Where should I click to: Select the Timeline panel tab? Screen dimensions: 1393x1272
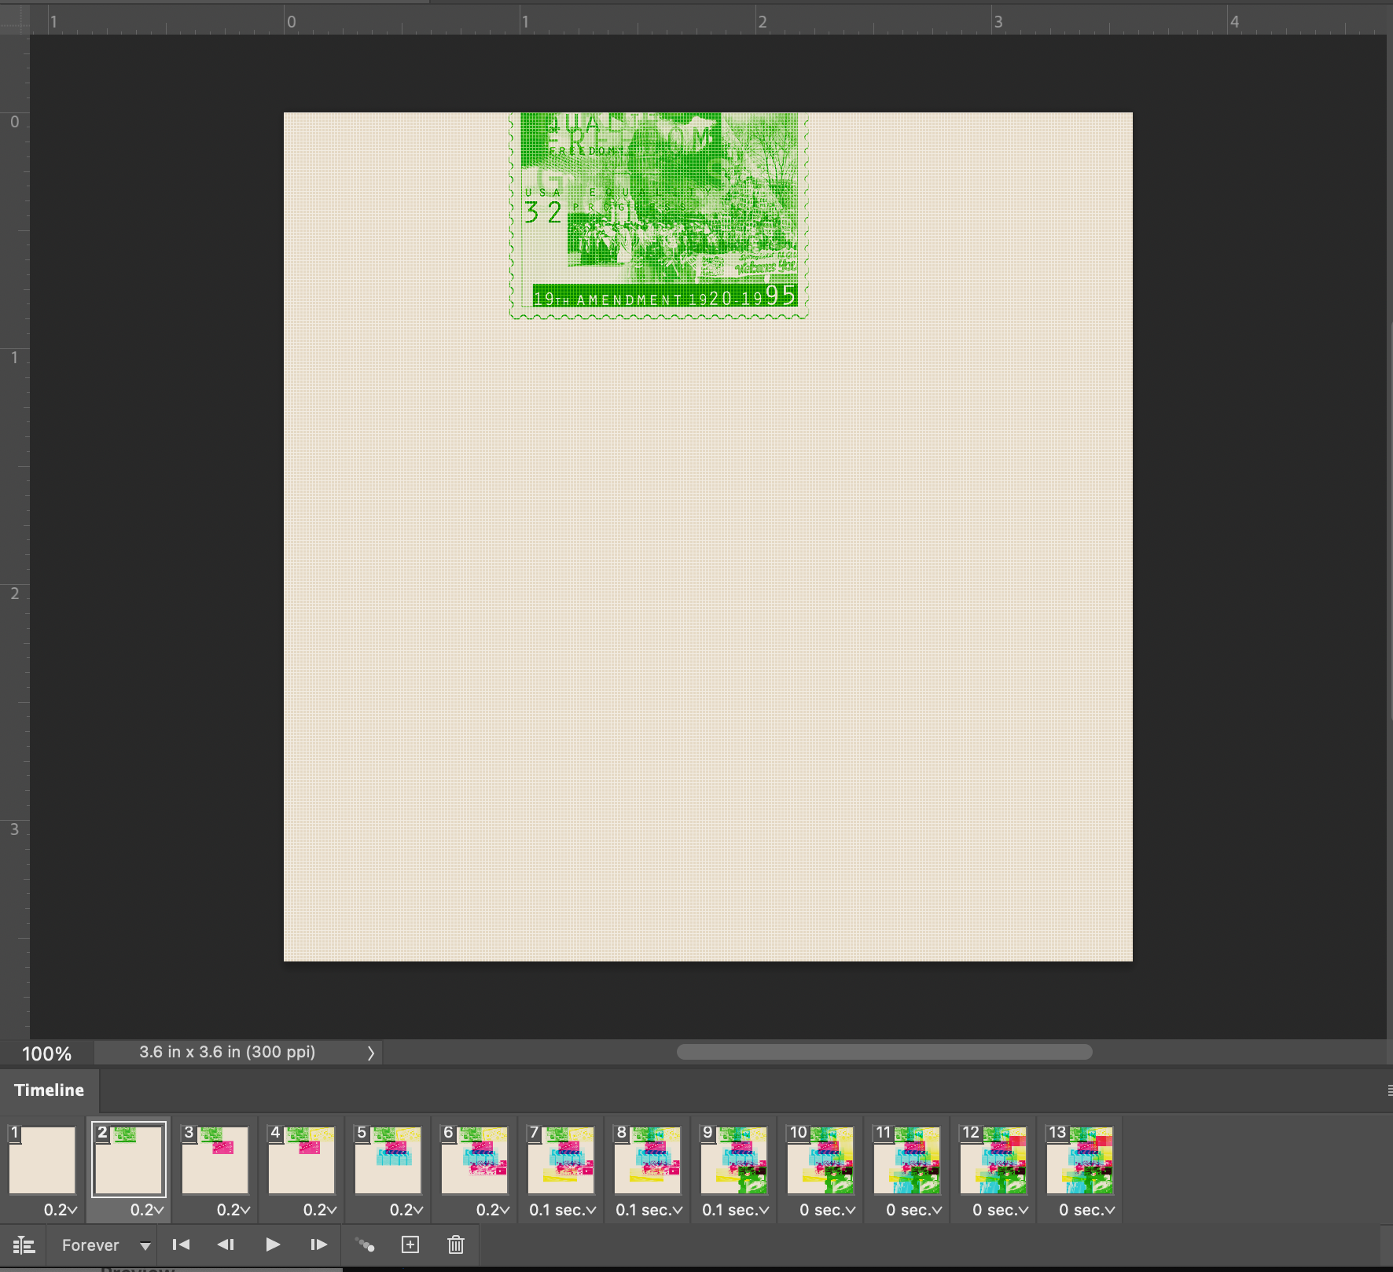[50, 1090]
